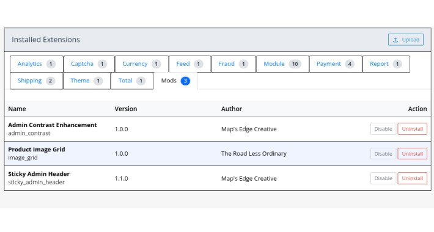Click version 1.1.0 of Sticky Admin Header

click(x=121, y=179)
